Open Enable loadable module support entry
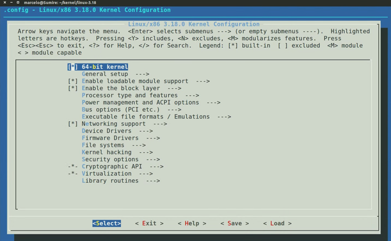Screen dimensions: 391x241 (x=135, y=81)
